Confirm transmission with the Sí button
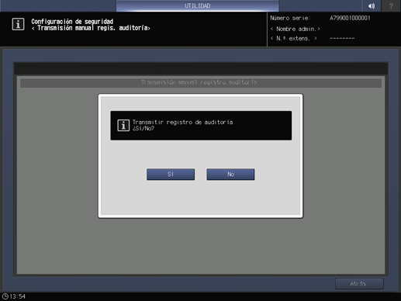Image resolution: width=401 pixels, height=301 pixels. point(171,175)
